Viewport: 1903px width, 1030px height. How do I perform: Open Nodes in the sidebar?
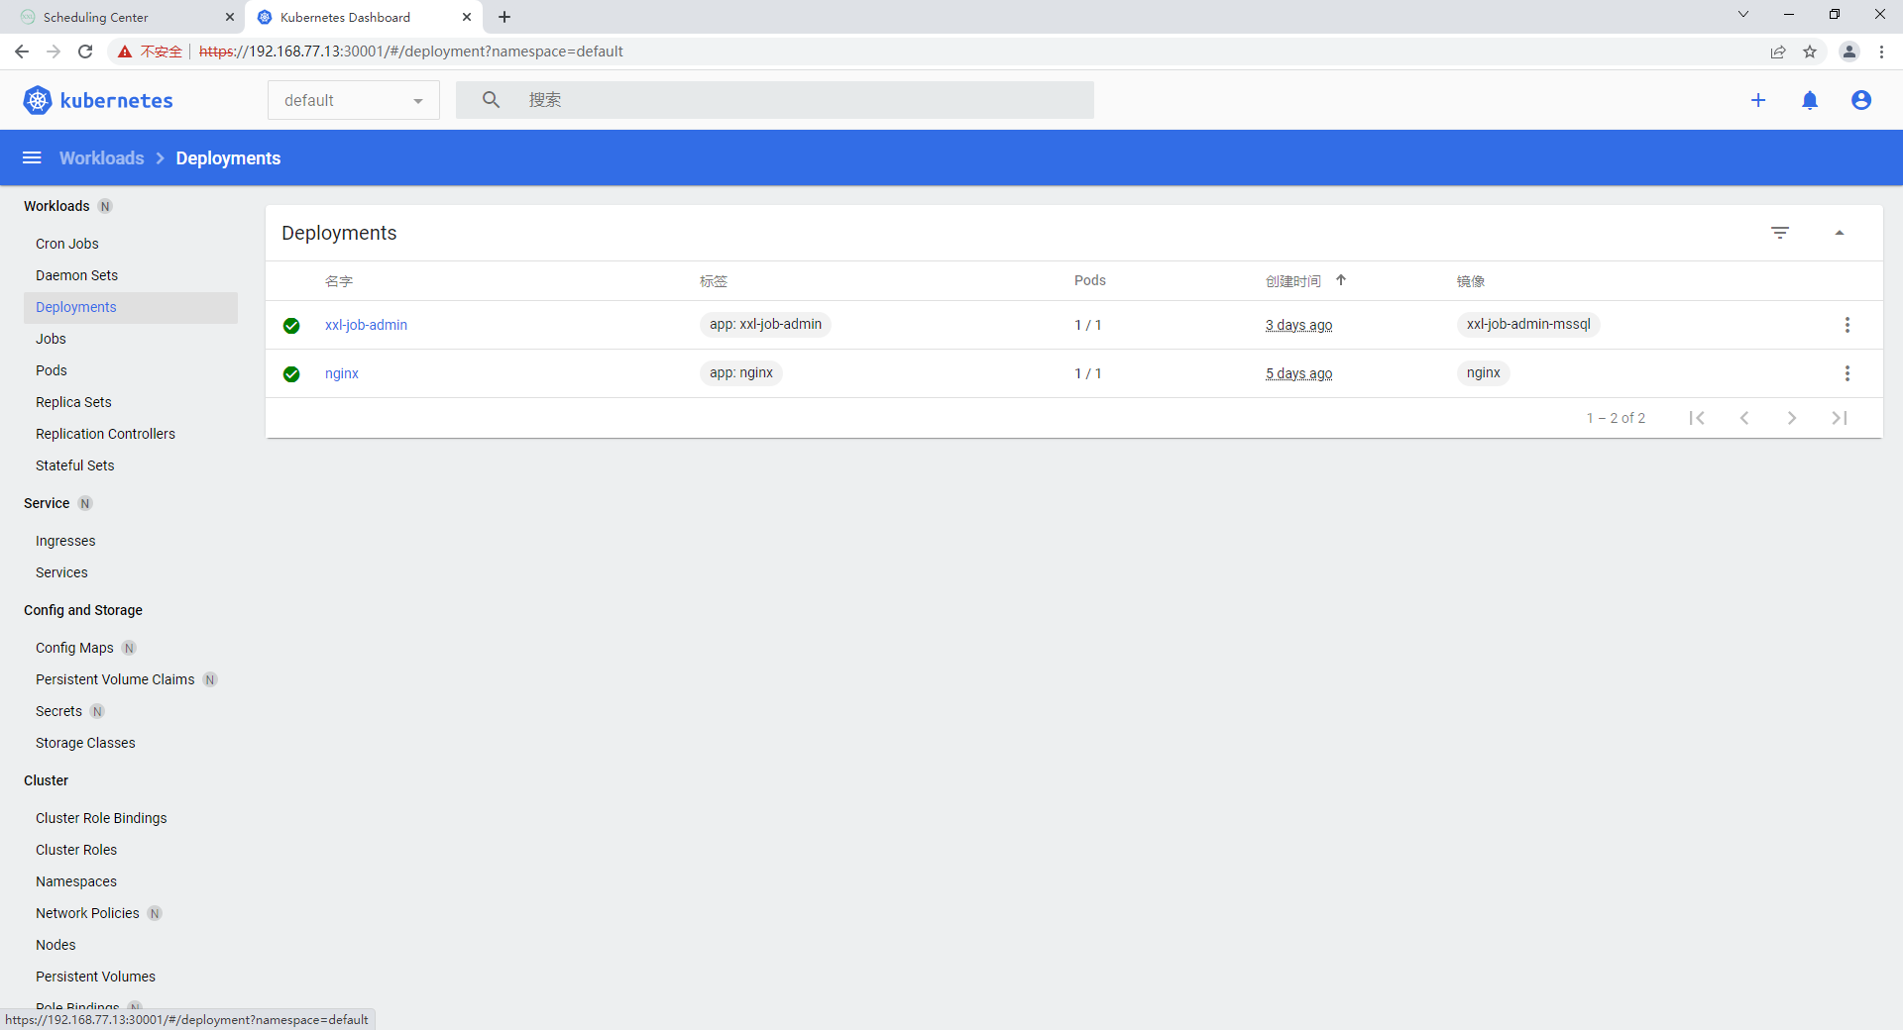pos(56,945)
